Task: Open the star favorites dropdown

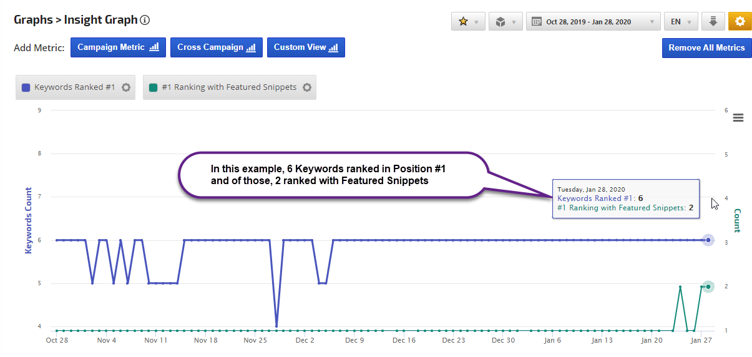Action: pos(467,22)
